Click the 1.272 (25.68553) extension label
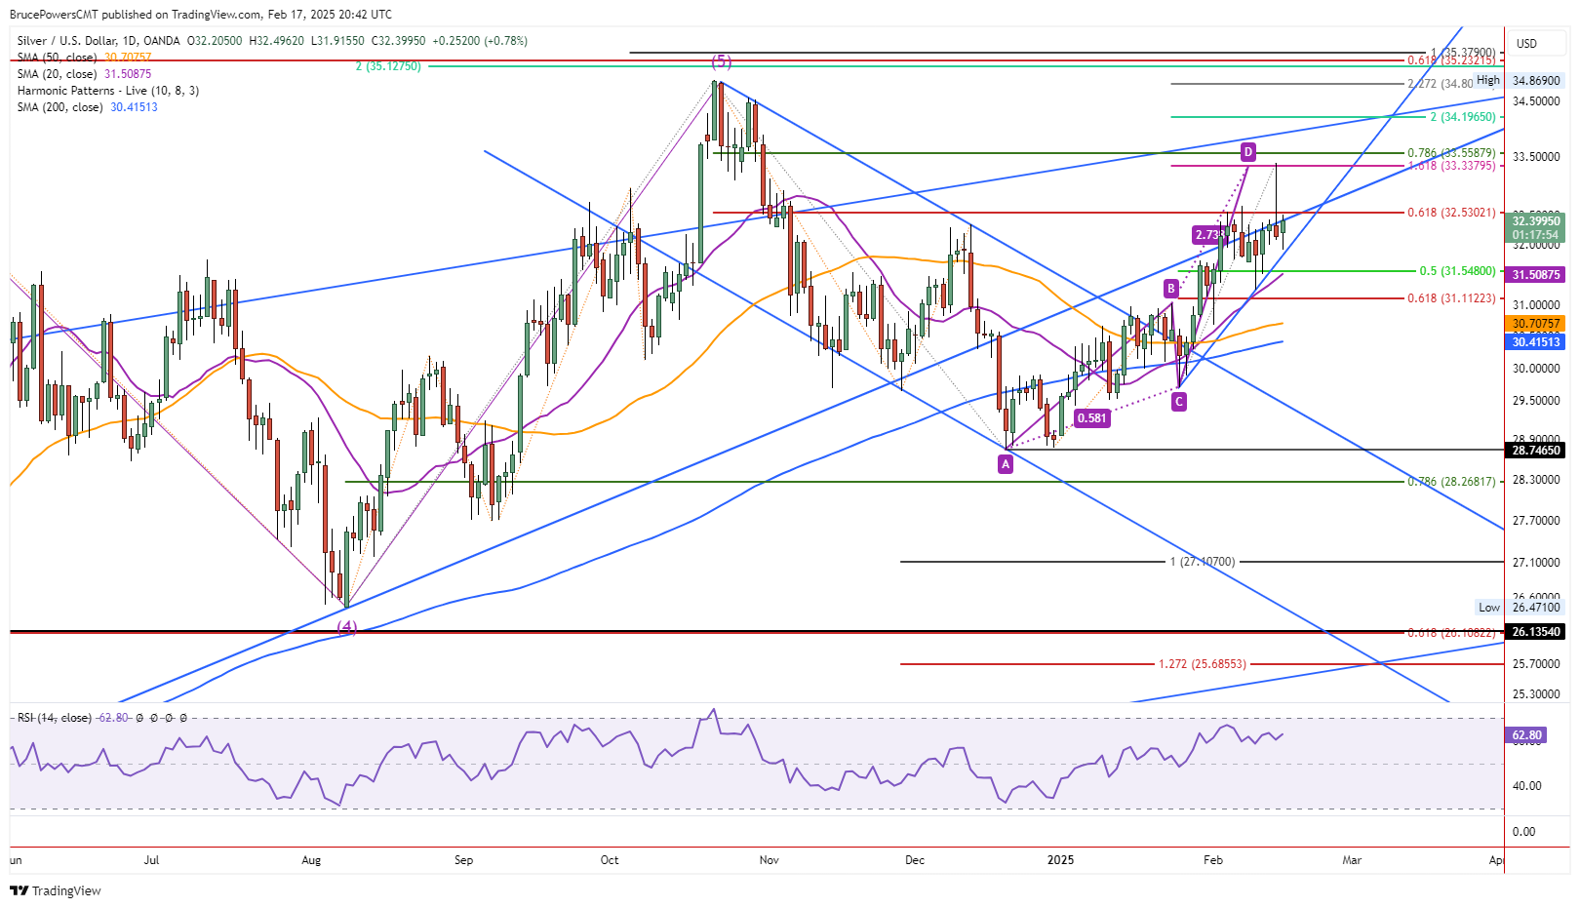Image resolution: width=1580 pixels, height=908 pixels. click(x=1203, y=664)
